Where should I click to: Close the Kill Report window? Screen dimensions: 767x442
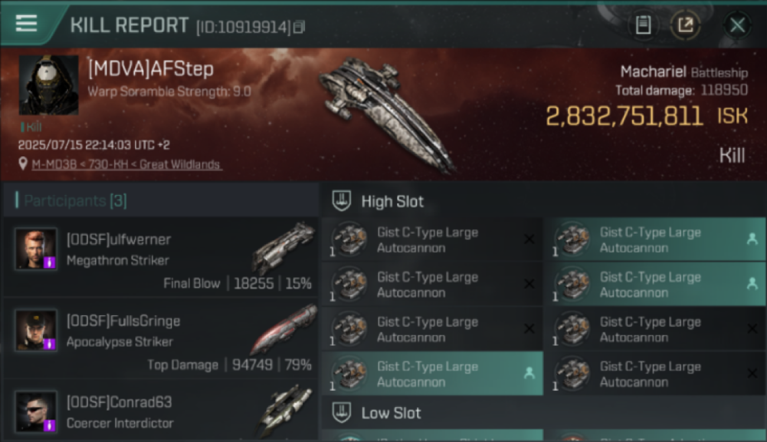[737, 25]
